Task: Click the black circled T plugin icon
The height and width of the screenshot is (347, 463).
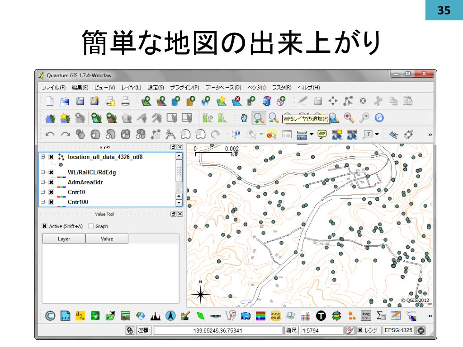Action: (x=321, y=316)
